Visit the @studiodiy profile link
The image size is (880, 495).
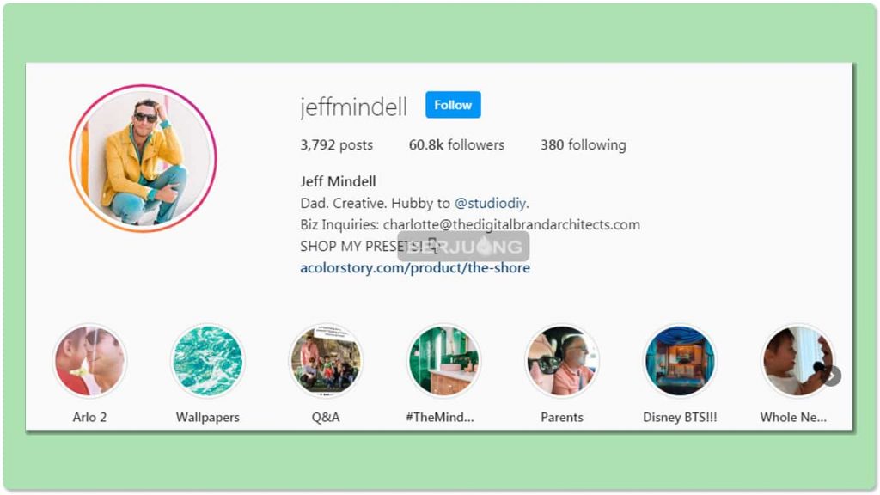491,203
